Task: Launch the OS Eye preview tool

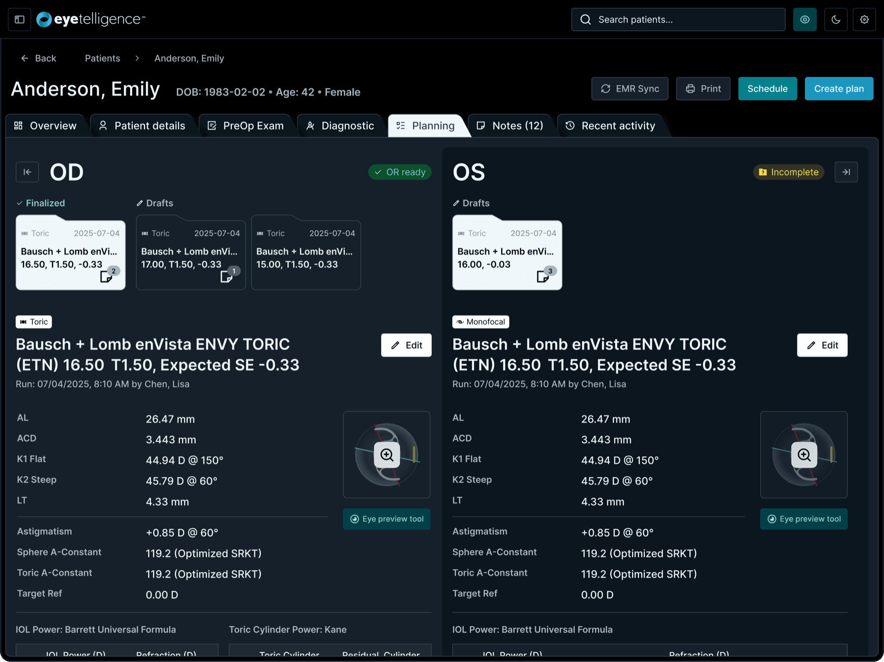Action: tap(804, 519)
